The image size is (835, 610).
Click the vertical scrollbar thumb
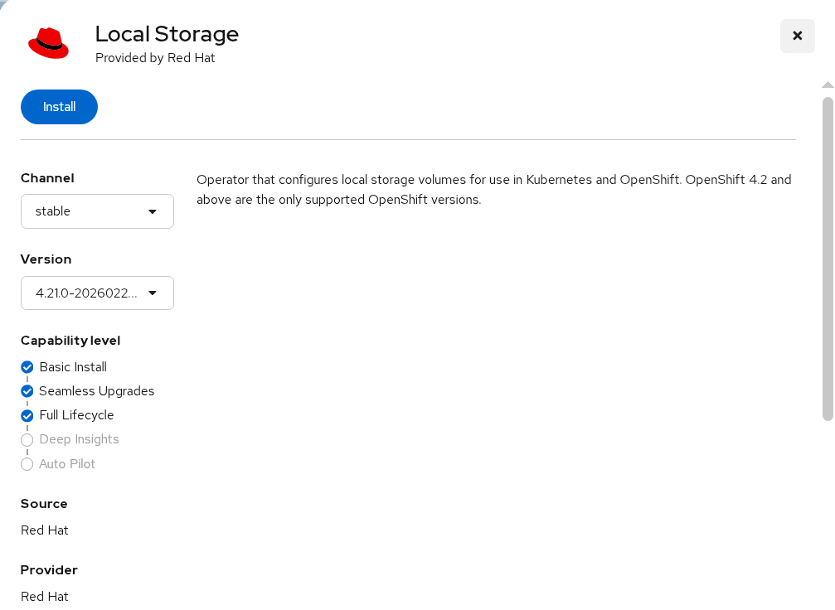[827, 257]
